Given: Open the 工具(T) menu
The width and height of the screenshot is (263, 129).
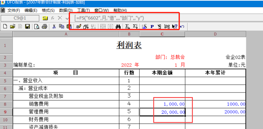Looking at the screenshot, I should coord(84,10).
